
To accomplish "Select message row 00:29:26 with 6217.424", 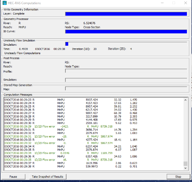I will (x=71, y=110).
